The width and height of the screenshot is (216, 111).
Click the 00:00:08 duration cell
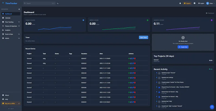84,88
